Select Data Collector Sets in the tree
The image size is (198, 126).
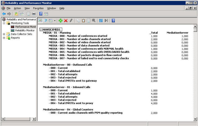(x=21, y=34)
